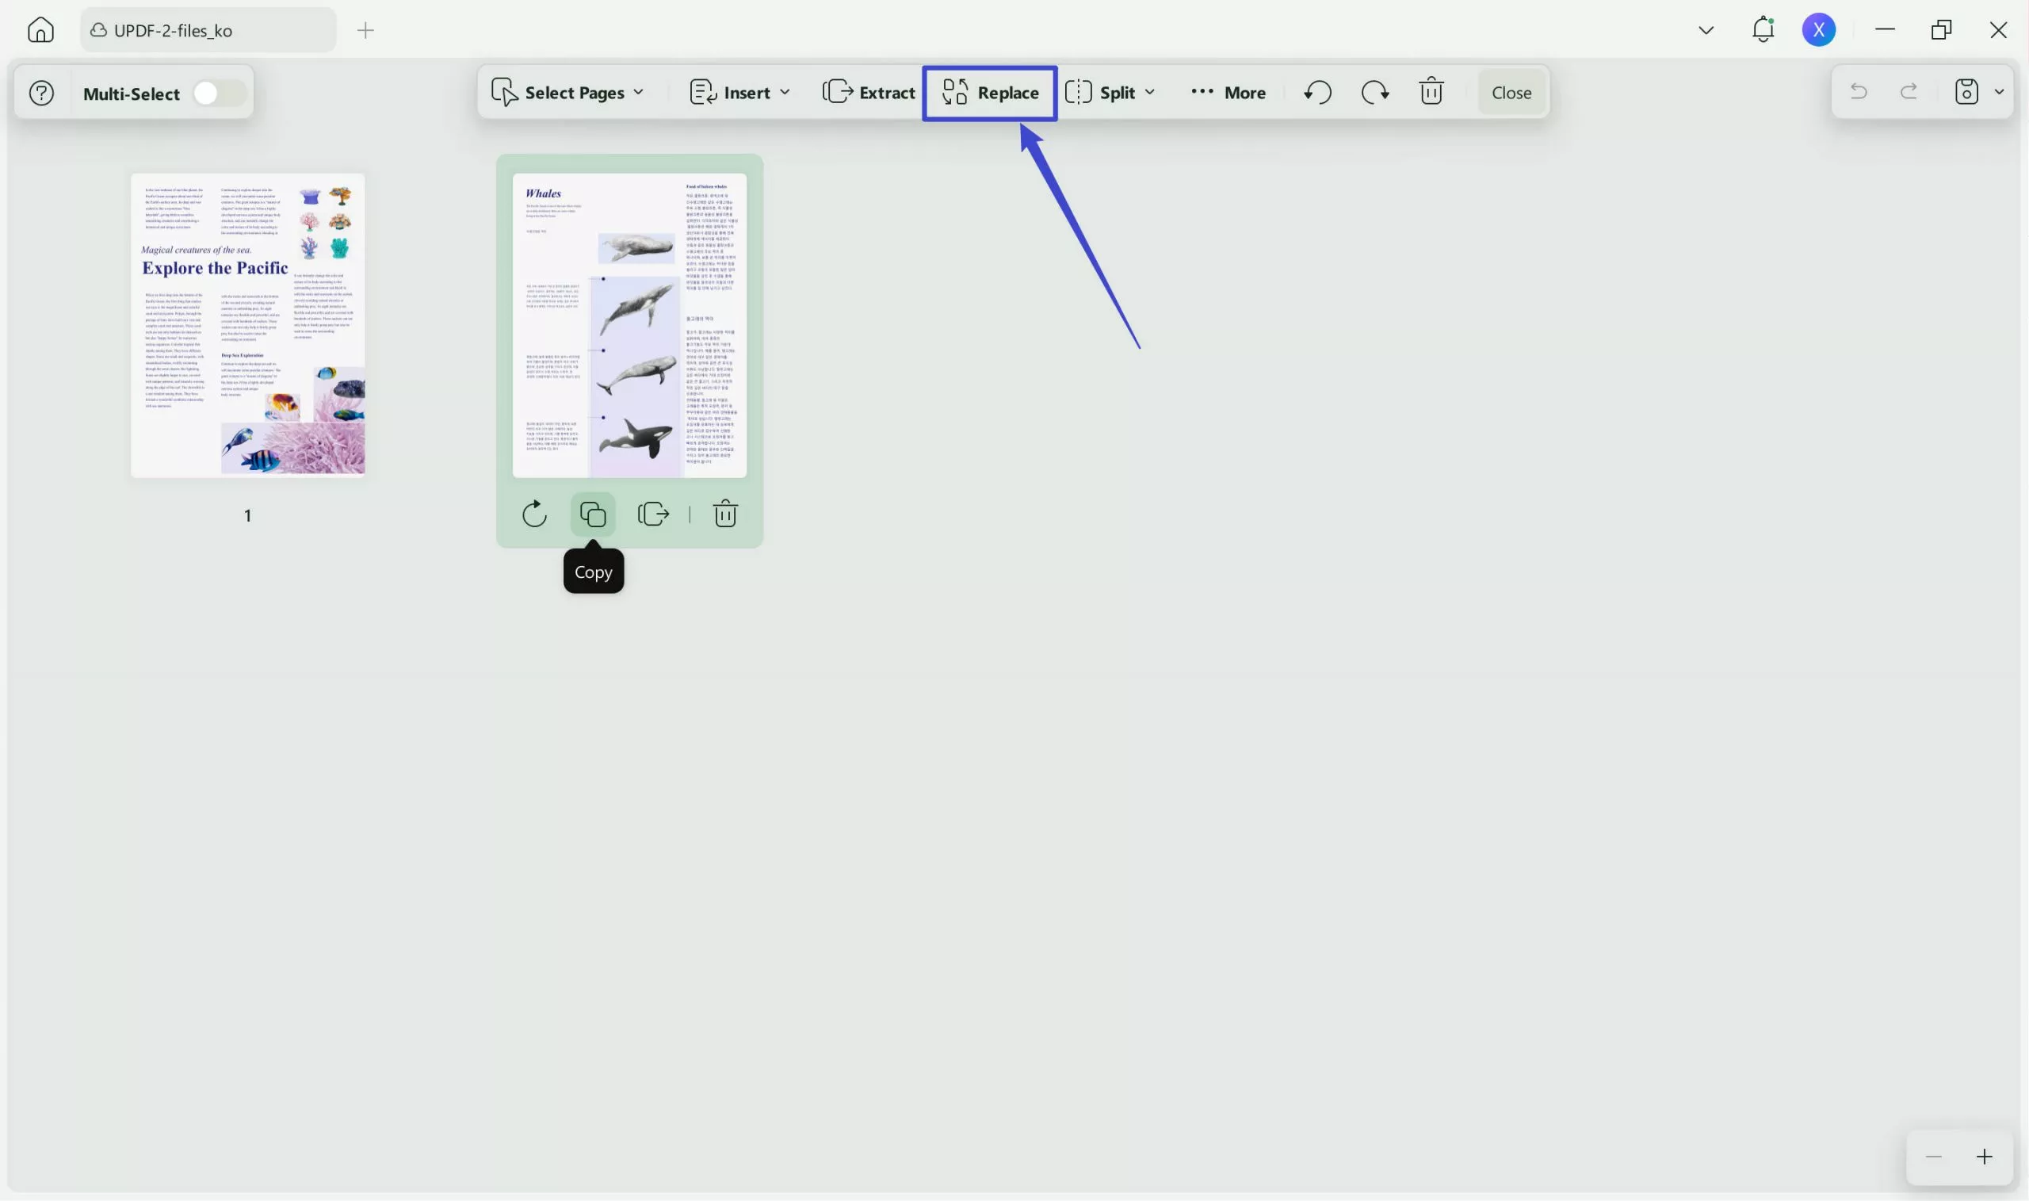Copy the Whales page
This screenshot has height=1201, width=2029.
pyautogui.click(x=591, y=513)
